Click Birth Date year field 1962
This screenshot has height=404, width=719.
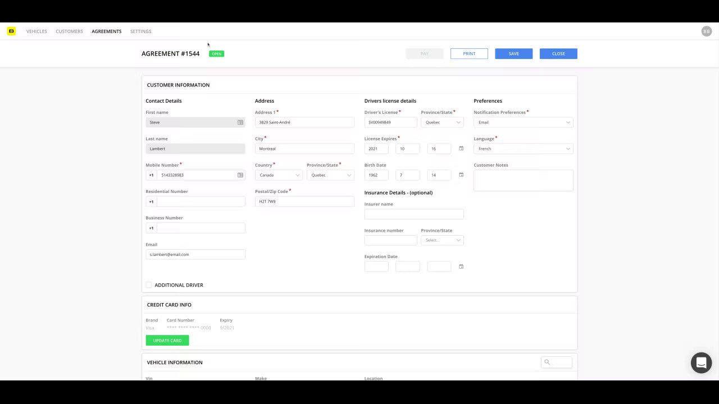[x=376, y=175]
